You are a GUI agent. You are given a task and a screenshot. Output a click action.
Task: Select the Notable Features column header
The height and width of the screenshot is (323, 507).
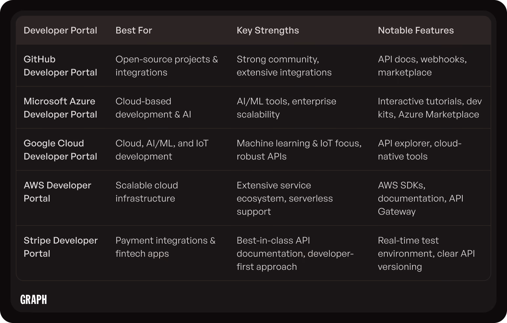click(x=416, y=30)
